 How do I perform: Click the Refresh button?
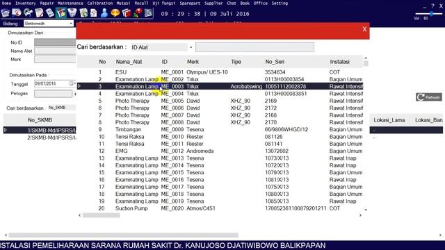point(429,97)
